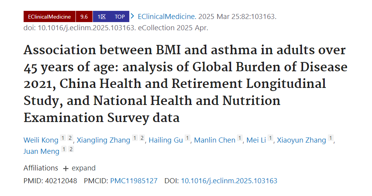Open the DOI link 10.1016/j.eclinm.2025.103163
The height and width of the screenshot is (196, 372).
tap(229, 181)
